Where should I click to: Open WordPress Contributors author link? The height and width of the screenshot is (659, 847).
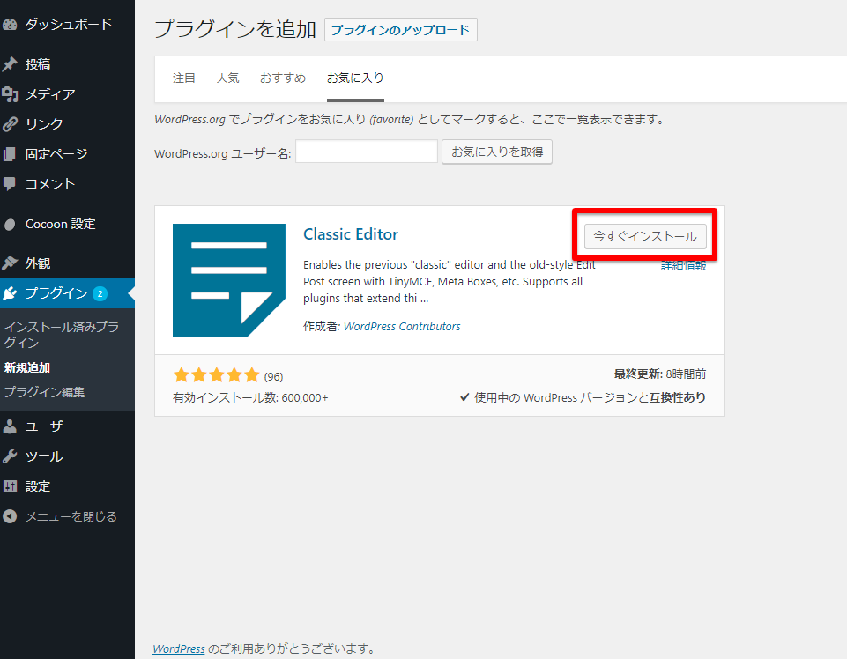tap(402, 326)
